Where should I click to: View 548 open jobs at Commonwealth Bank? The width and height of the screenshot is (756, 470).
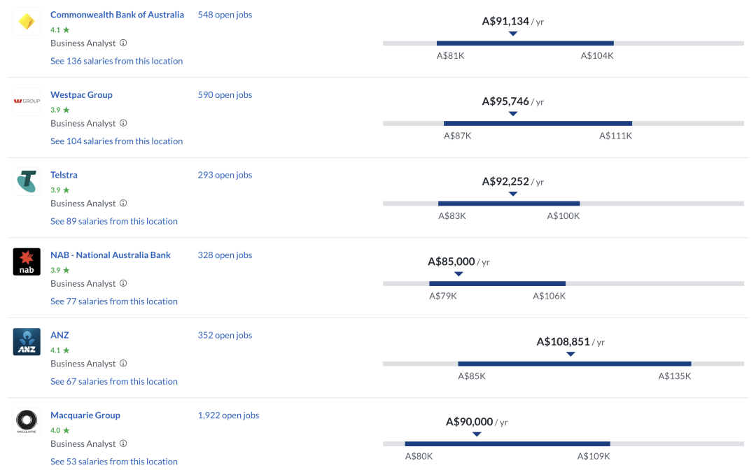coord(225,15)
